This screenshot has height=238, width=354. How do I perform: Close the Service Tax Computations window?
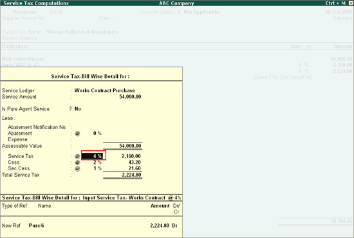[x=351, y=3]
